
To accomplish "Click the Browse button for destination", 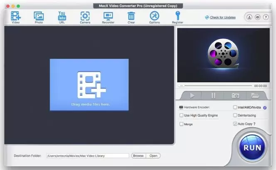I will click(x=138, y=156).
